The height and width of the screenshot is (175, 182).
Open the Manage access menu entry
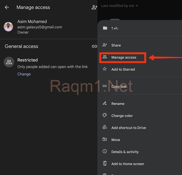(x=123, y=57)
